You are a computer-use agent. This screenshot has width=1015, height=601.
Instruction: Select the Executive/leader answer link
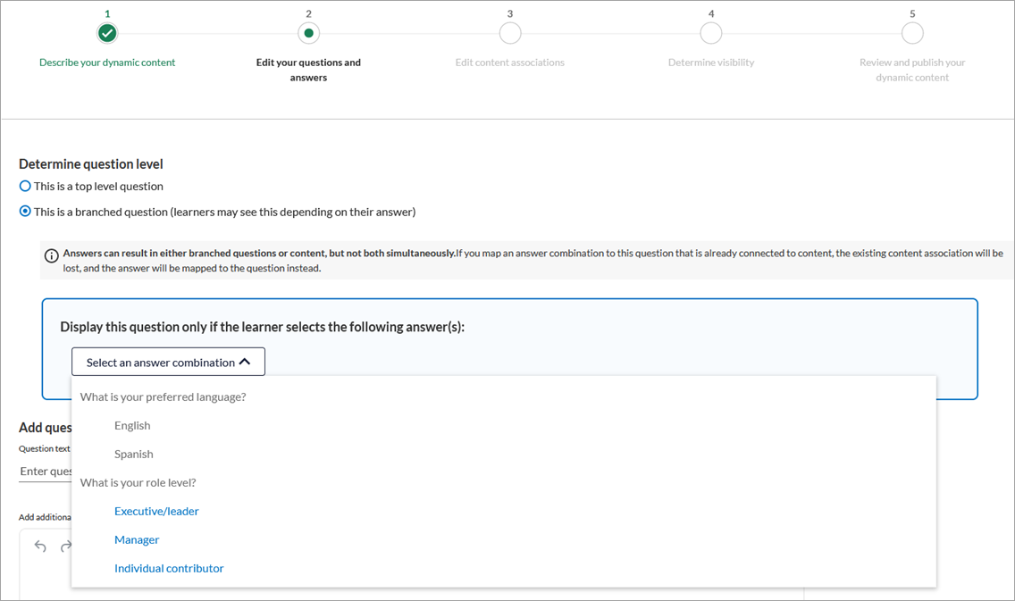pyautogui.click(x=156, y=511)
